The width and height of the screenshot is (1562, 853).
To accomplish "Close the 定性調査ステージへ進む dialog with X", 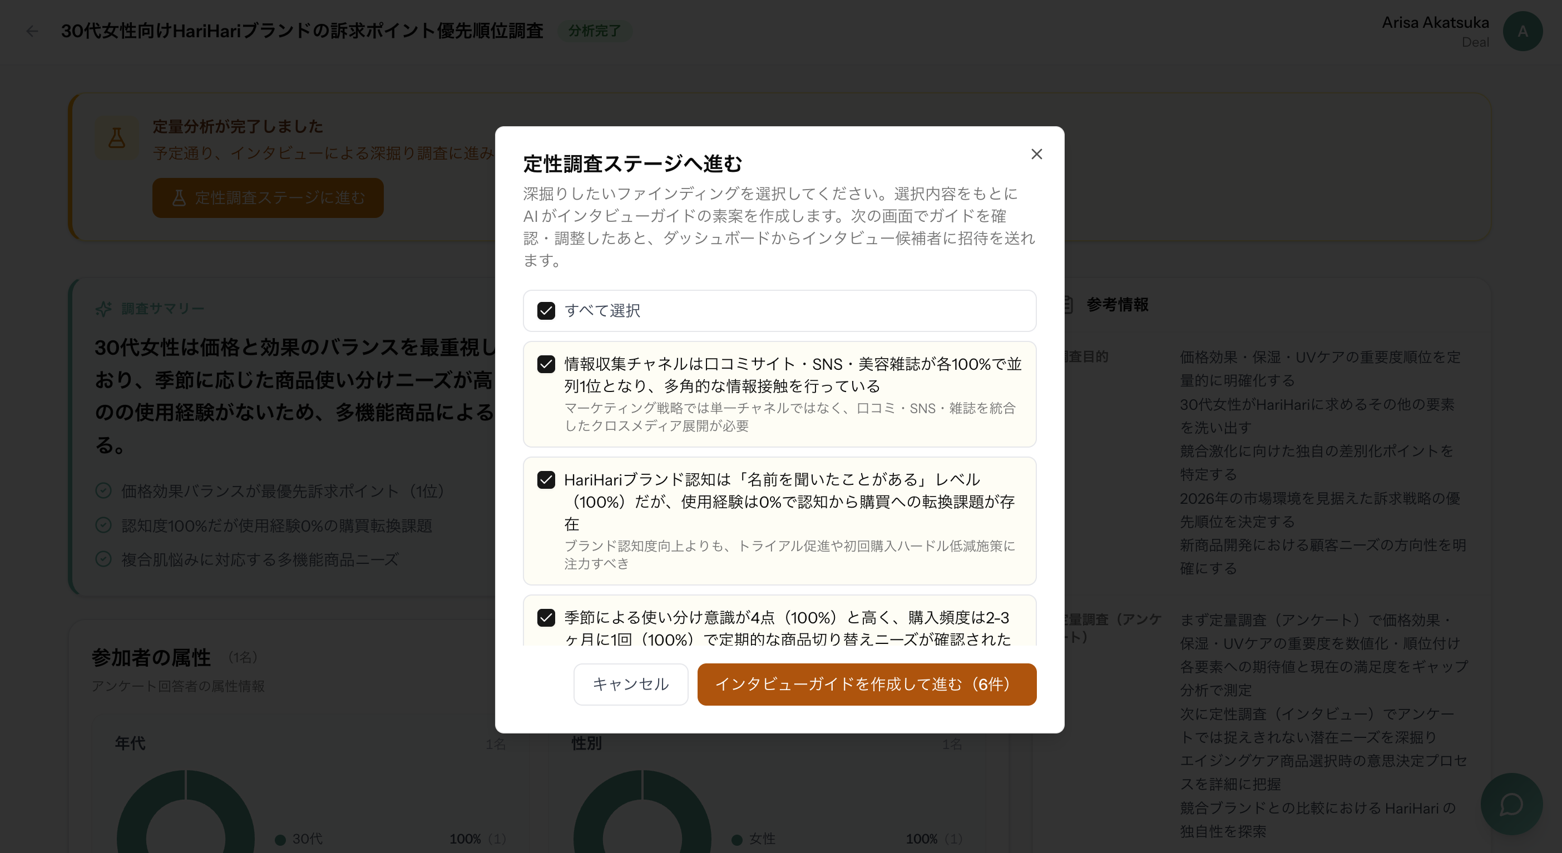I will click(x=1036, y=154).
